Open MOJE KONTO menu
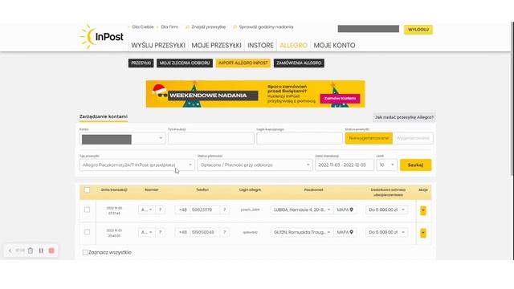Screen dimensions: 514x289 pyautogui.click(x=334, y=46)
